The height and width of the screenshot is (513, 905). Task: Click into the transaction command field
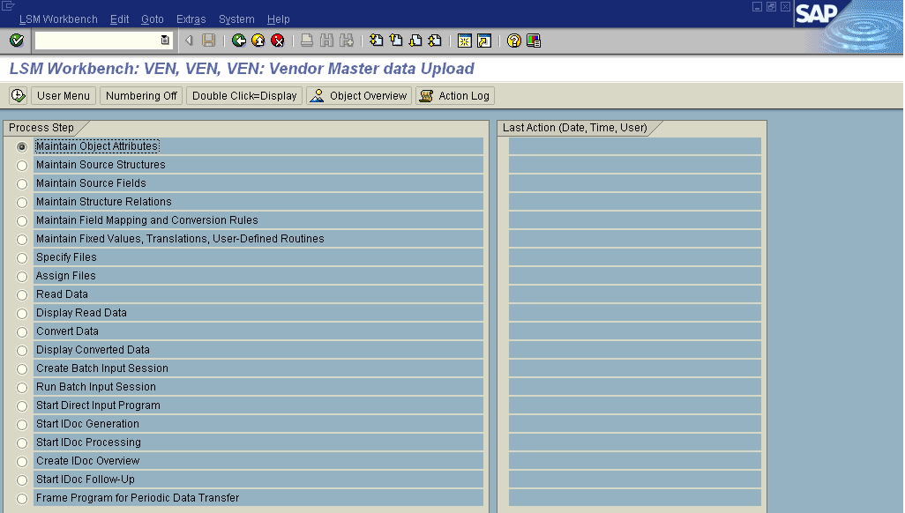[97, 41]
